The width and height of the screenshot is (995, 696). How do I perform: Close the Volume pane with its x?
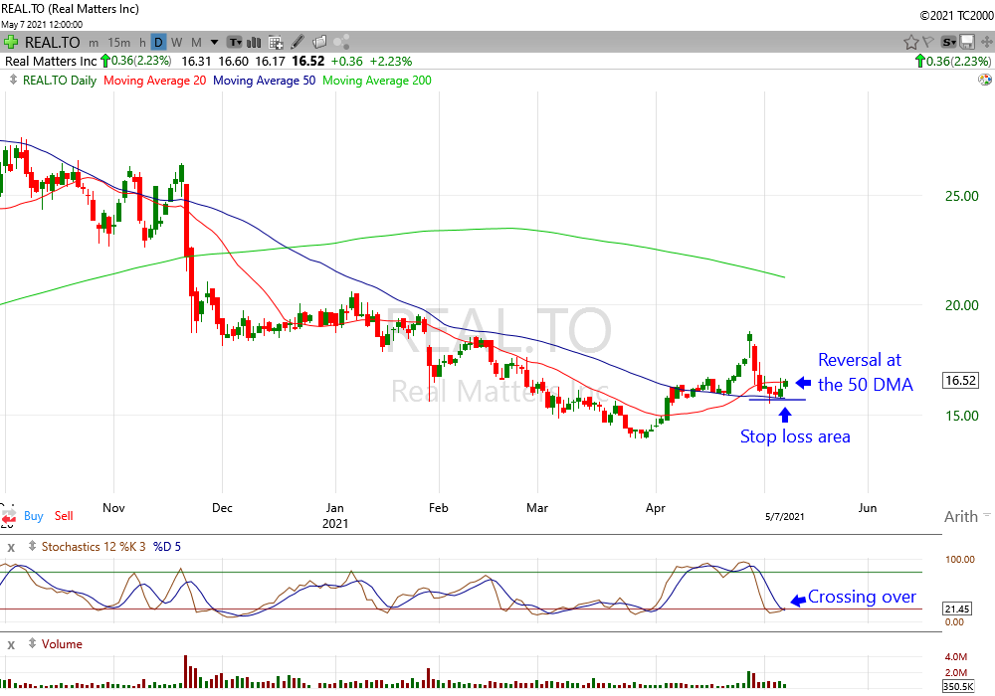point(11,644)
